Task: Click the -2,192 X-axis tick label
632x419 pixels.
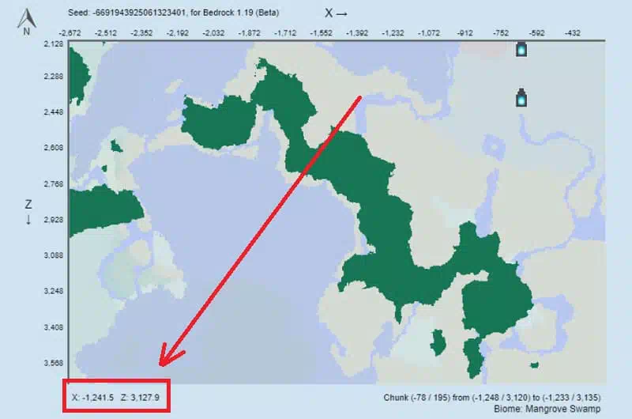Action: tap(177, 33)
